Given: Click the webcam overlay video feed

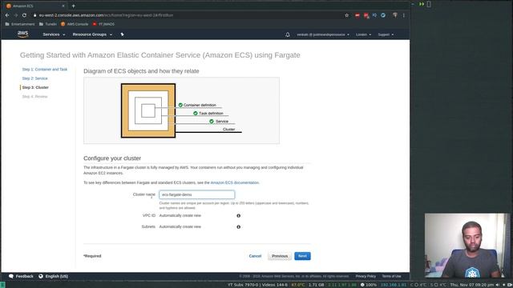Looking at the screenshot, I should pyautogui.click(x=467, y=246).
